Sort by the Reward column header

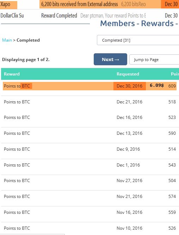[12, 74]
